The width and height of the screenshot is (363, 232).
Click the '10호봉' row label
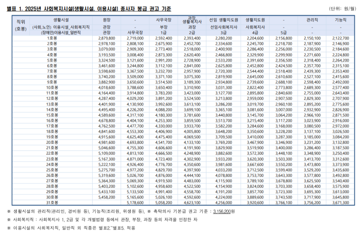52,88
